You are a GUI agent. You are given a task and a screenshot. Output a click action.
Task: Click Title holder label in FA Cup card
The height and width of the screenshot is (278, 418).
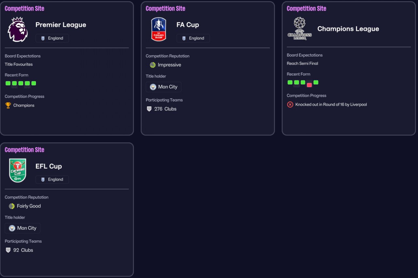156,76
